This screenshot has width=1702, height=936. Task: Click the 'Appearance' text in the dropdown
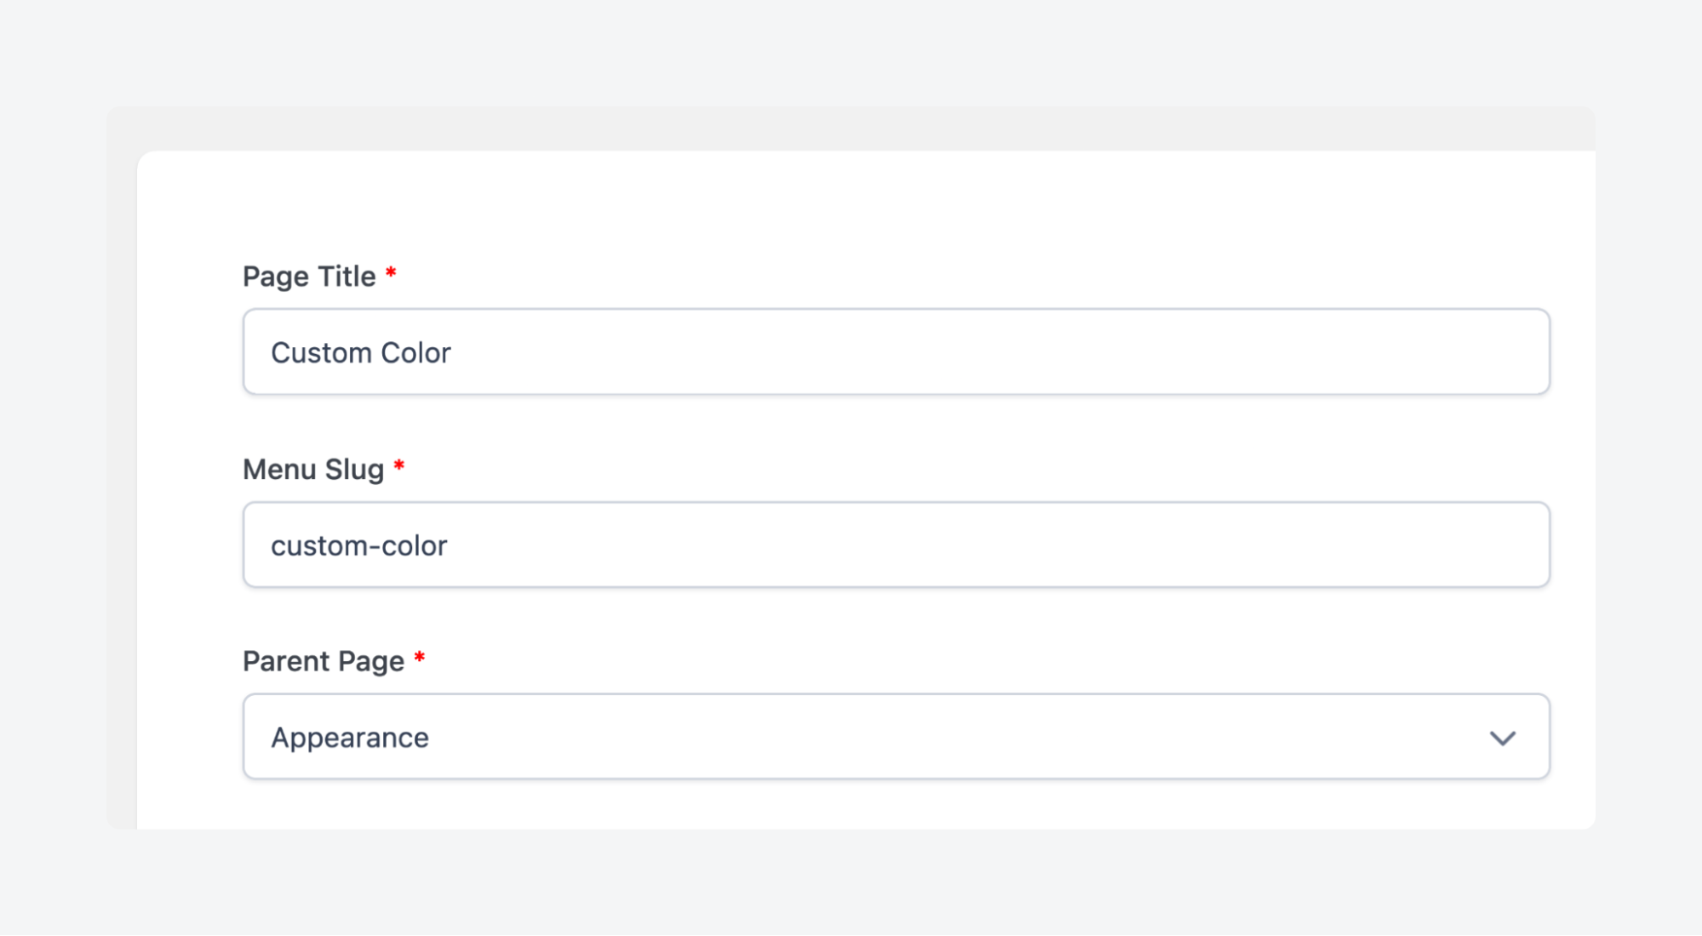click(x=349, y=737)
